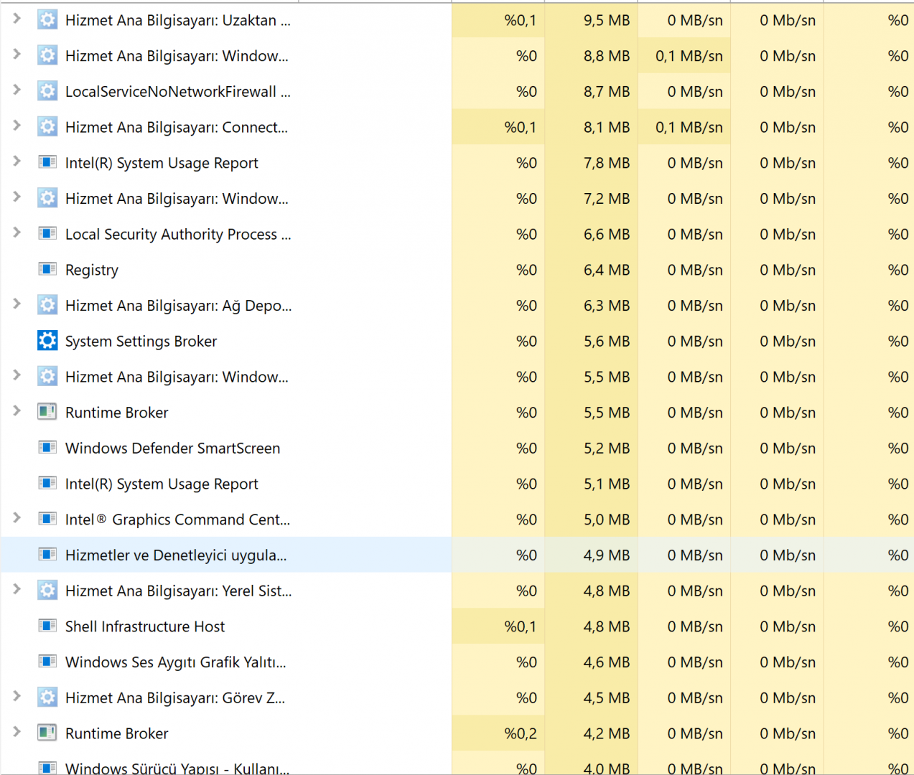The image size is (914, 775).
Task: Click the icon of Runtime Broker using 4,2 MB
Action: [x=47, y=733]
